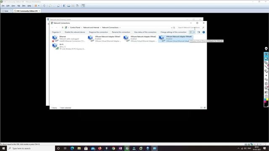Select the Ethernet adapter
The image size is (269, 151).
(x=69, y=39)
